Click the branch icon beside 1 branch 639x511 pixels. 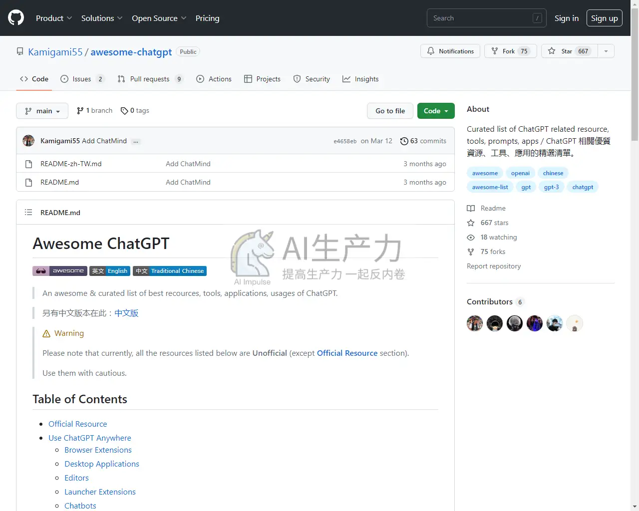(x=80, y=111)
